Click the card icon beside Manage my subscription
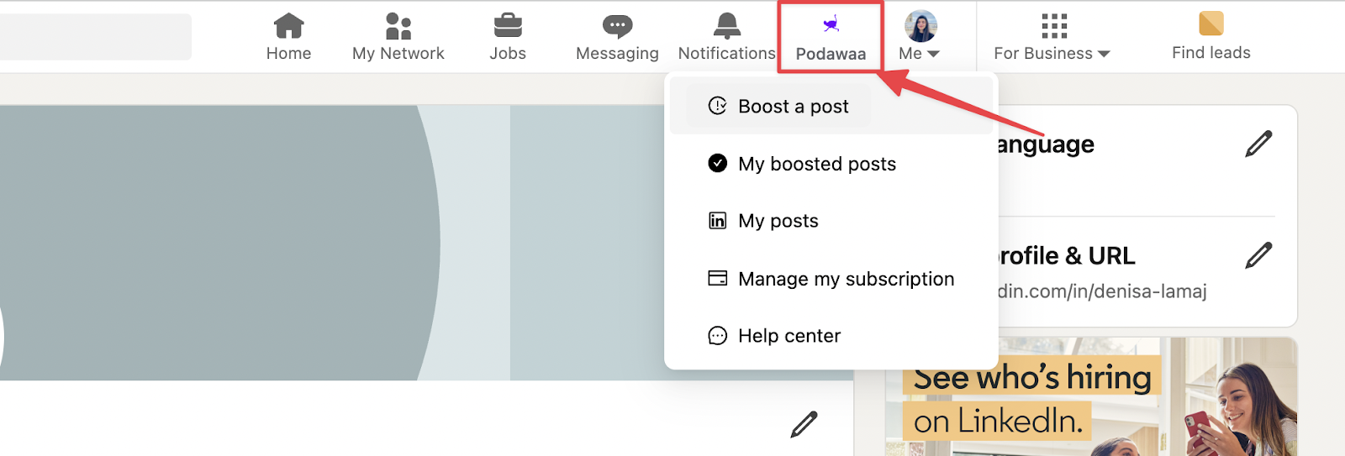This screenshot has width=1345, height=456. (x=717, y=278)
